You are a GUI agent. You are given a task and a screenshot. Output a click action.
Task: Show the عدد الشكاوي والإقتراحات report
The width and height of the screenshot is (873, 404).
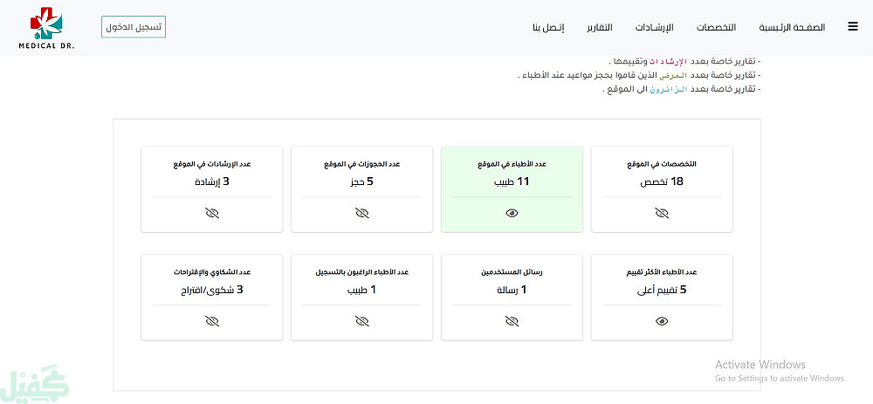pos(211,321)
